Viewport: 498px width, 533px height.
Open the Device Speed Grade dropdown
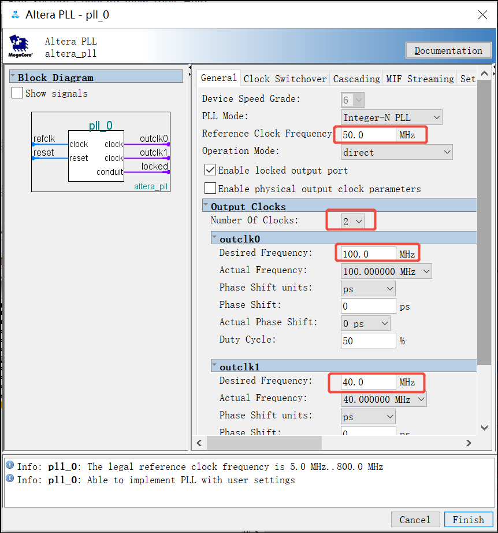352,100
